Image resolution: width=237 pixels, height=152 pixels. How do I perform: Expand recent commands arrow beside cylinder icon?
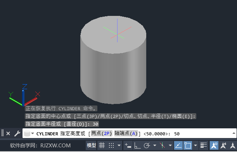point(33,133)
